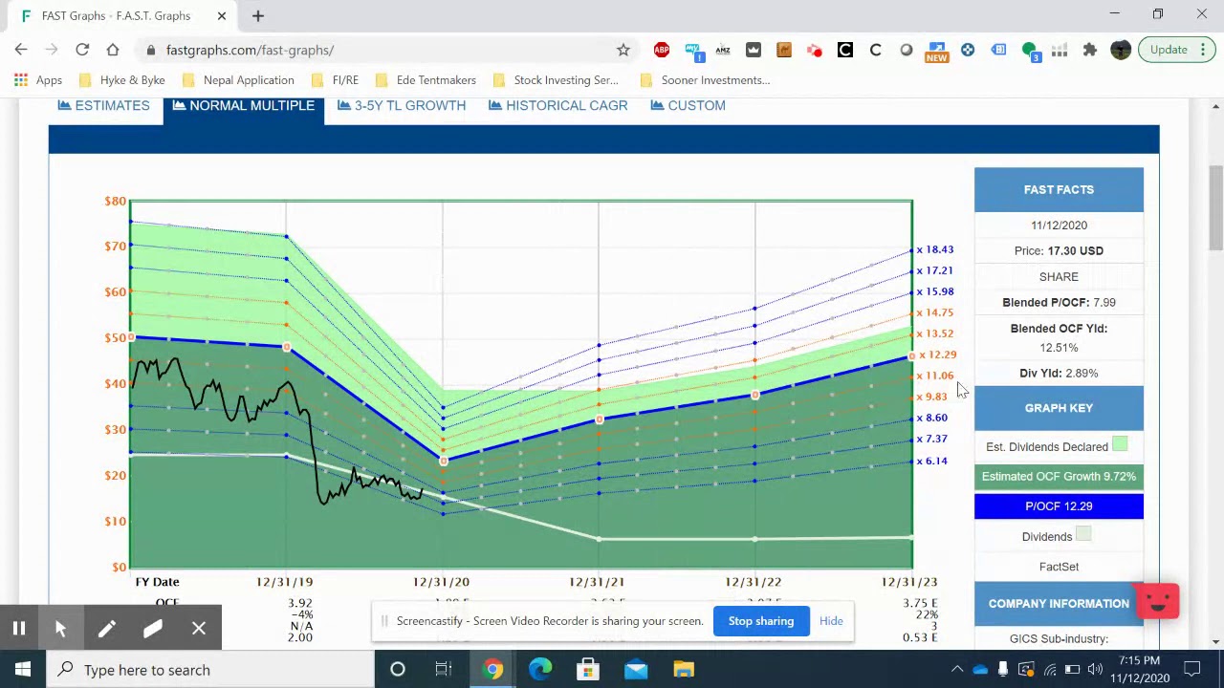Open Microsoft Store from the taskbar
This screenshot has height=688, width=1224.
coord(588,670)
